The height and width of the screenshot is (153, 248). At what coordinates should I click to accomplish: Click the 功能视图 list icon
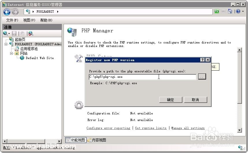[68, 140]
